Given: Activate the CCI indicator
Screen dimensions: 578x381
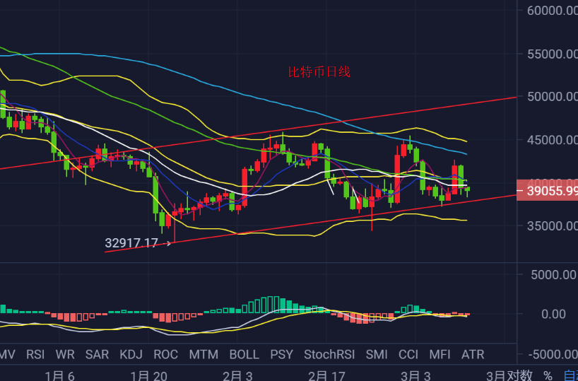Looking at the screenshot, I should [408, 354].
